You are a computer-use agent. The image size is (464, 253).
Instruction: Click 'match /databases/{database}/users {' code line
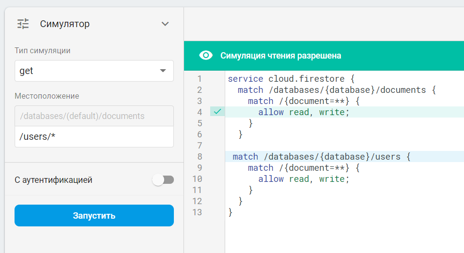pos(322,157)
